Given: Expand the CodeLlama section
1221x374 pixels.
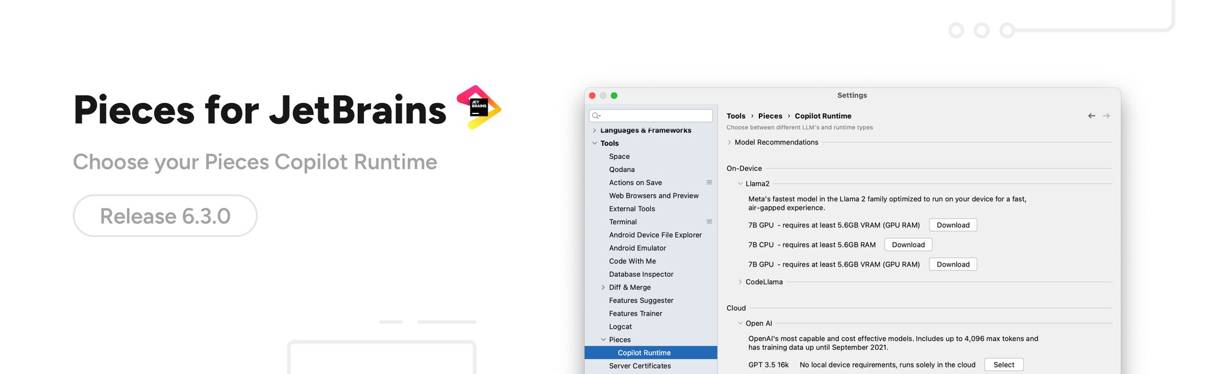Looking at the screenshot, I should coord(741,282).
